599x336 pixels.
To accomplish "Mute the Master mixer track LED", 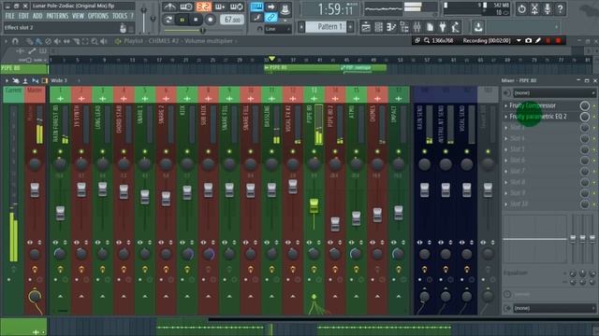I will coord(35,151).
